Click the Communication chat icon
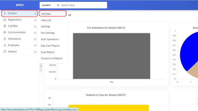This screenshot has height=111, width=198. (x=5, y=33)
